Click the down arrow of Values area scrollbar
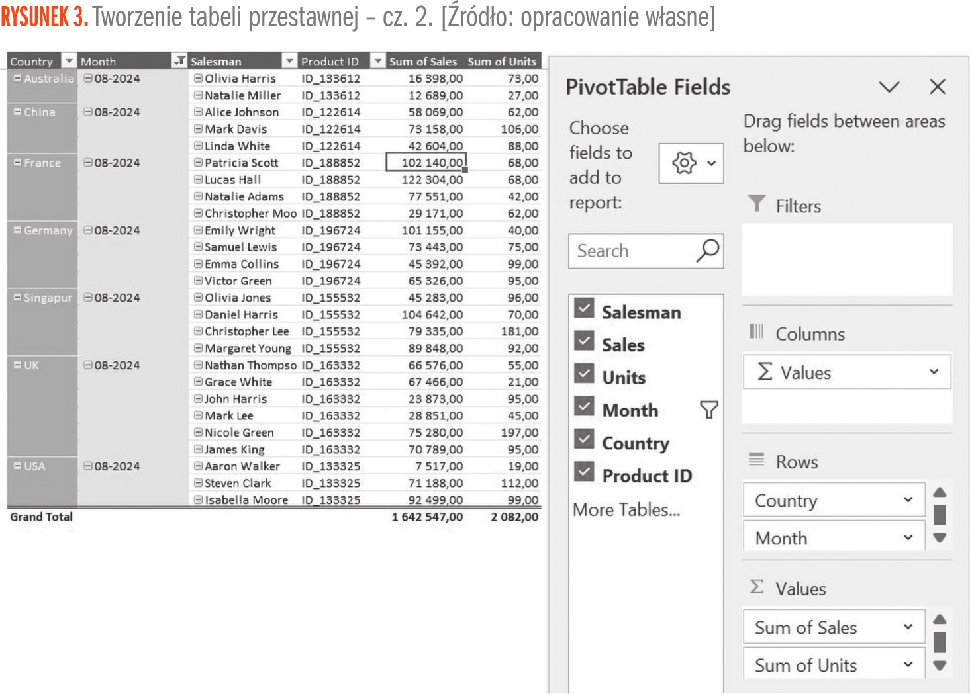The image size is (970, 694). coord(940,666)
